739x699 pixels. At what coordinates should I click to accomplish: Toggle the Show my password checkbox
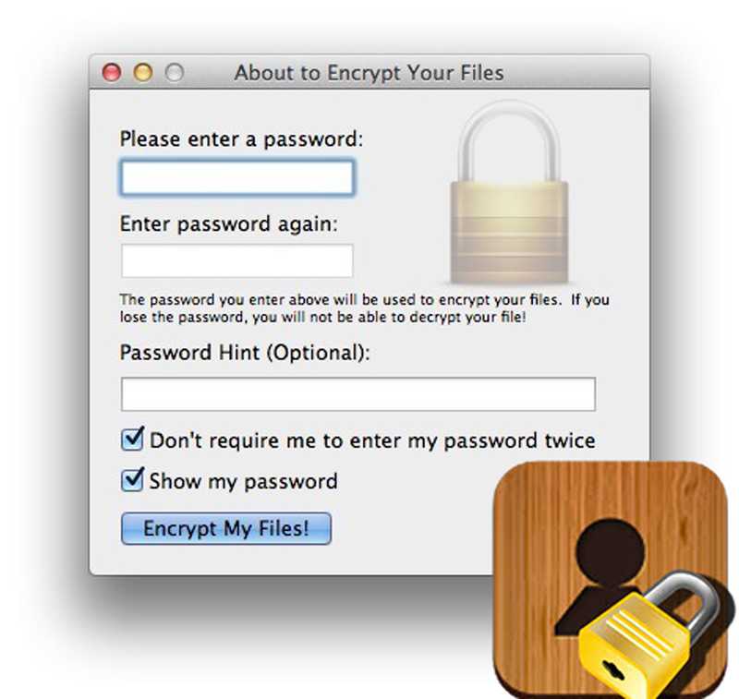tap(132, 479)
